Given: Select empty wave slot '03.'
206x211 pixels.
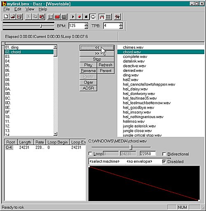Looking at the screenshot, I should pyautogui.click(x=29, y=57).
